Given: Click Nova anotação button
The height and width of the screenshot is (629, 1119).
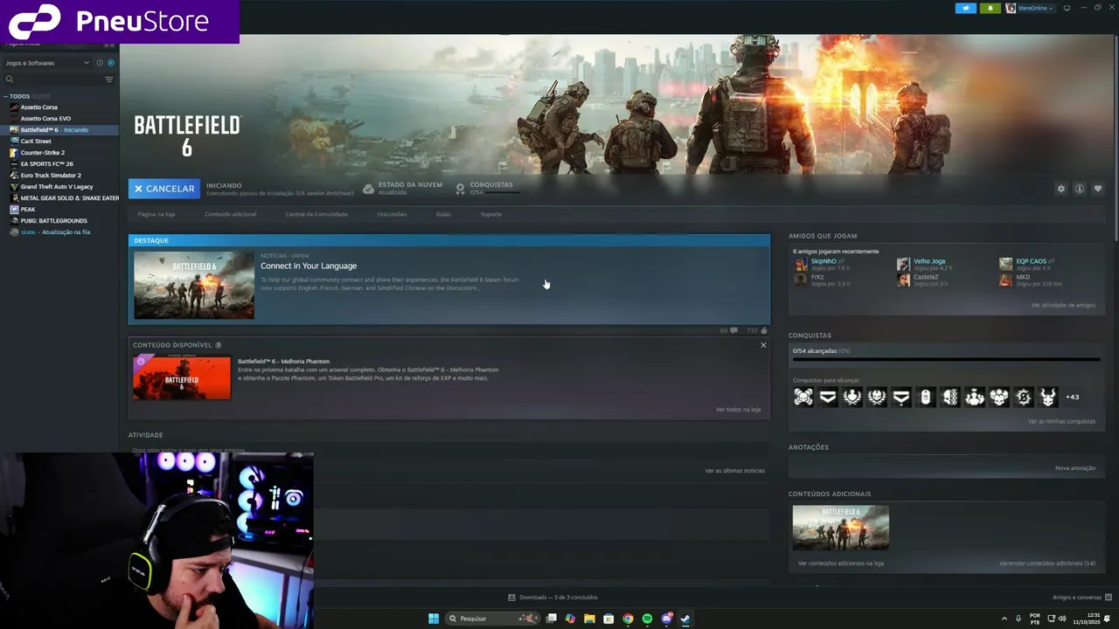Looking at the screenshot, I should [1075, 468].
